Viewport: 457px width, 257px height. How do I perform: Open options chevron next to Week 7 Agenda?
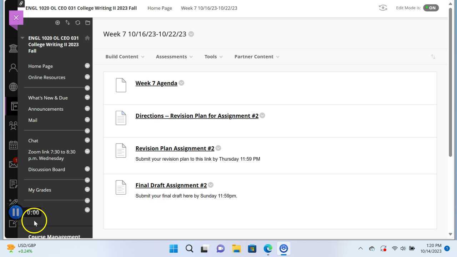(181, 83)
